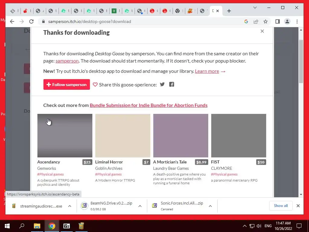This screenshot has width=309, height=232.
Task: Switch to the Mario icon tab
Action: [190, 11]
